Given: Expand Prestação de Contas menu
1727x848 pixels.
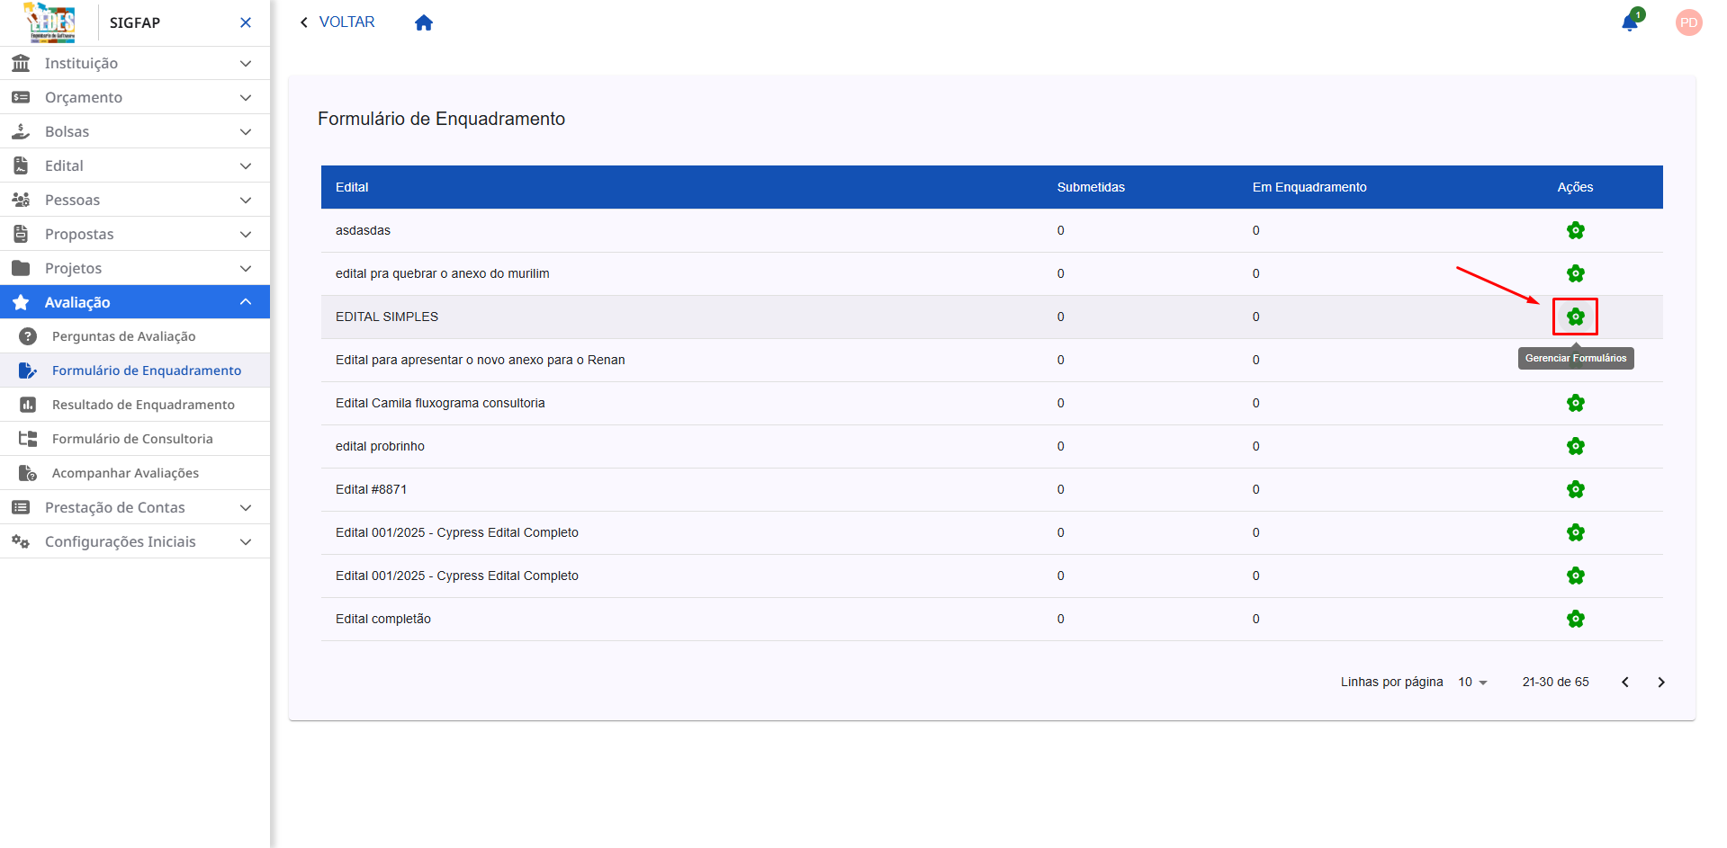Looking at the screenshot, I should point(135,507).
